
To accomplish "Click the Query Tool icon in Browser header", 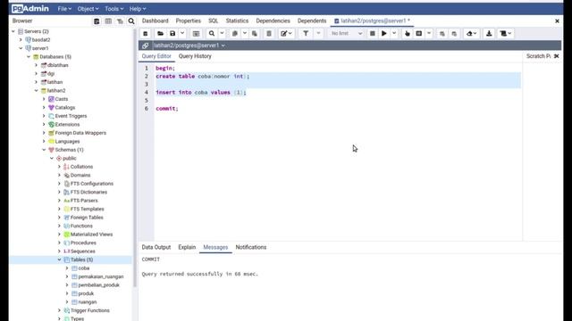I will tap(97, 21).
